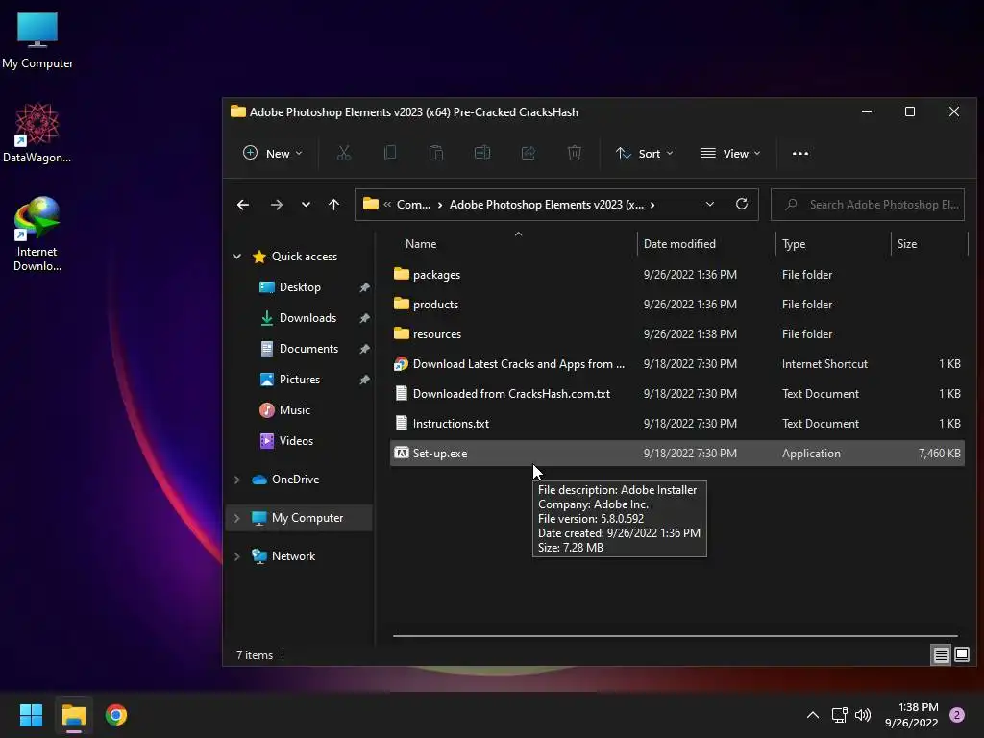Viewport: 984px width, 738px height.
Task: Select Desktop in Quick access
Action: [x=300, y=287]
